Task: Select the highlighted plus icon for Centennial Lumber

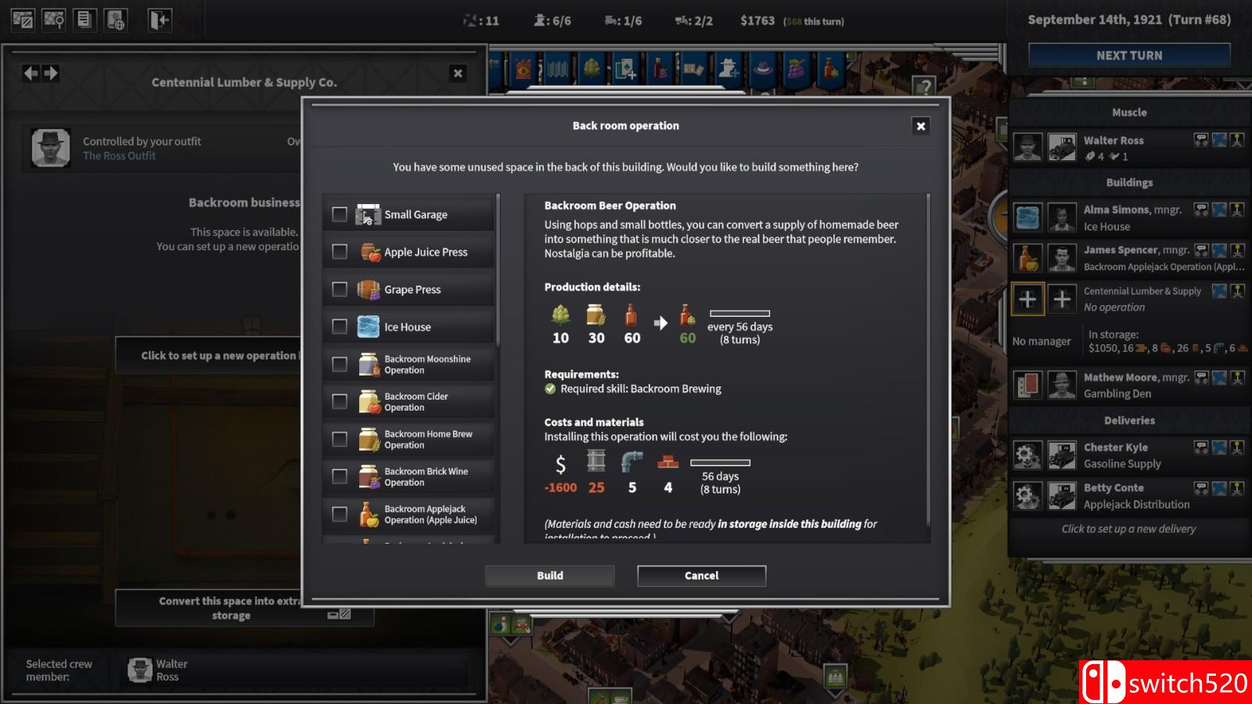Action: pyautogui.click(x=1027, y=299)
